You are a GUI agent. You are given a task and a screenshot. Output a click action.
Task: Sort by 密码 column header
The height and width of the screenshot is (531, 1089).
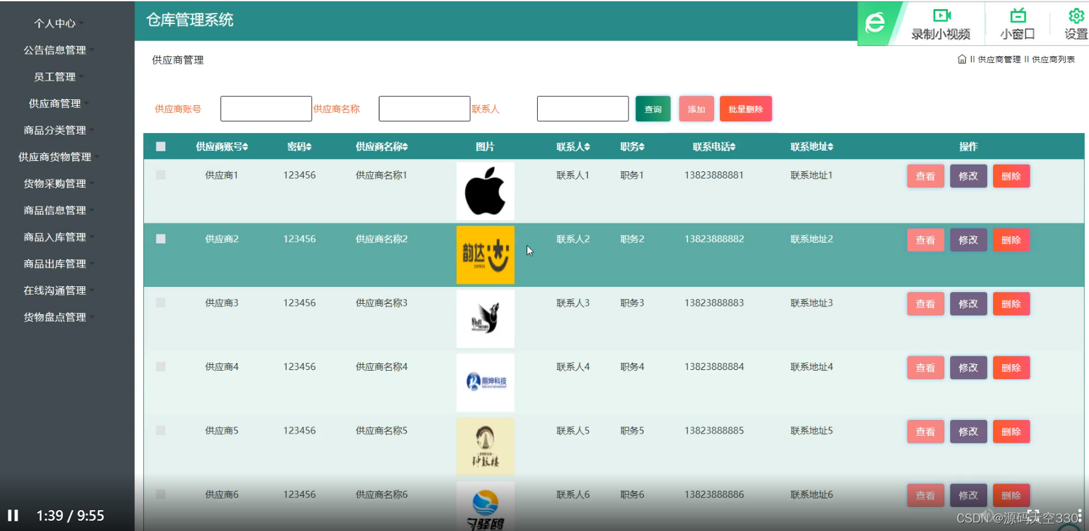pos(300,147)
